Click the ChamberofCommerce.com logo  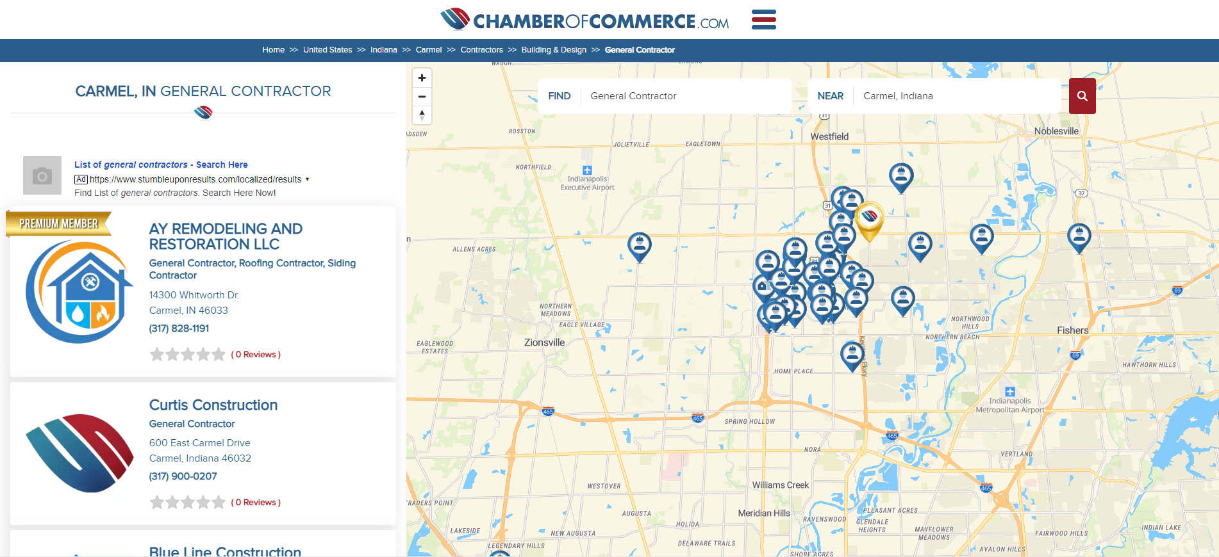(x=585, y=20)
